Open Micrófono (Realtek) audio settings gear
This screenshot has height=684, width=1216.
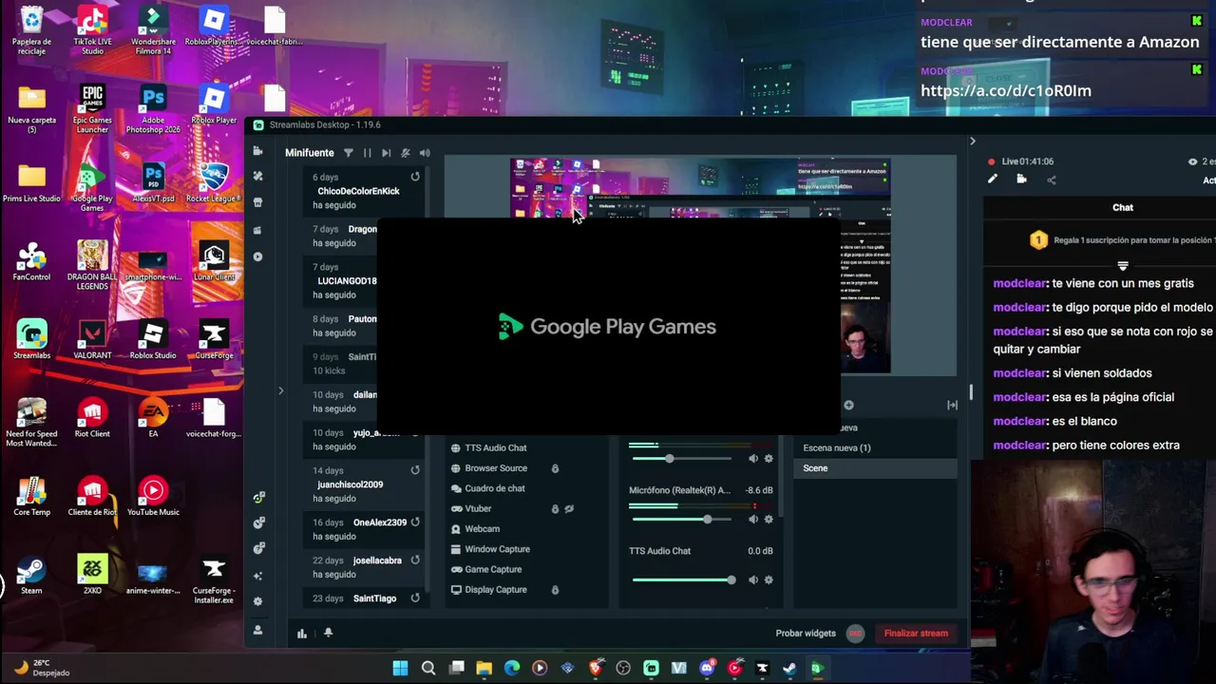click(x=769, y=520)
